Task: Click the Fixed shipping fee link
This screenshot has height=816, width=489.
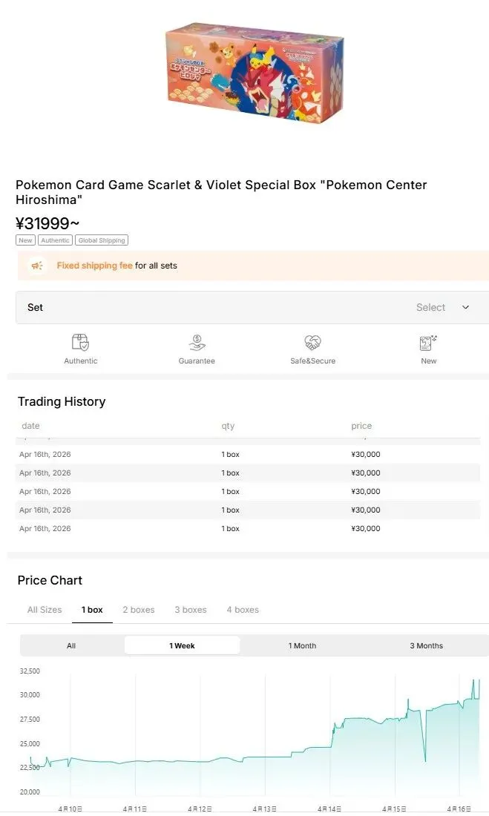Action: tap(94, 266)
